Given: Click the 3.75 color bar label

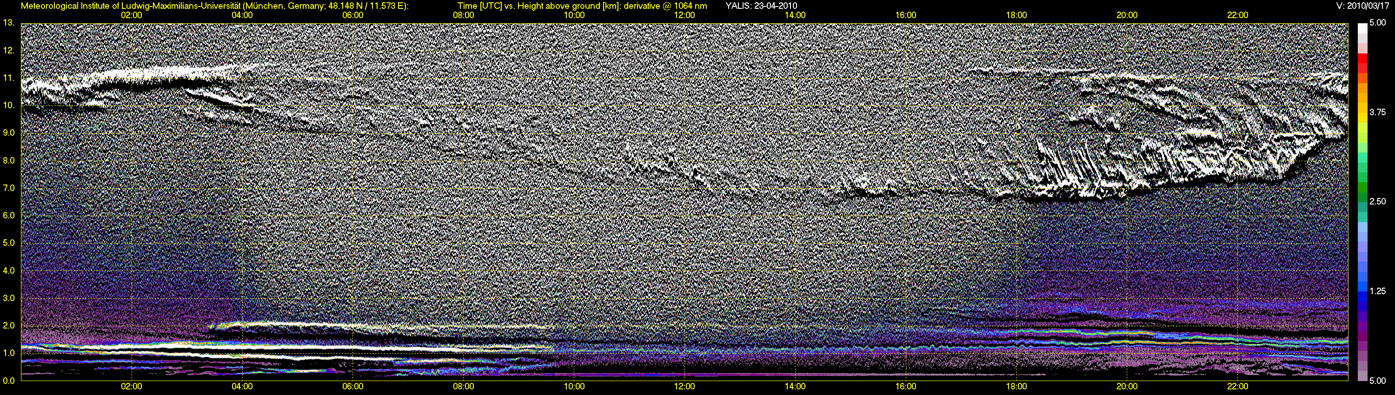Looking at the screenshot, I should (x=1378, y=112).
